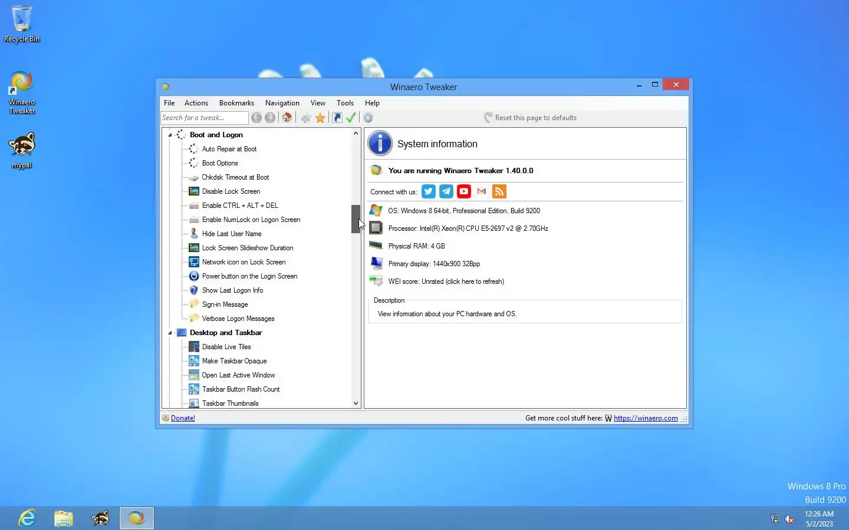Open bookmarks with the gold star icon
Image resolution: width=849 pixels, height=530 pixels.
[320, 118]
